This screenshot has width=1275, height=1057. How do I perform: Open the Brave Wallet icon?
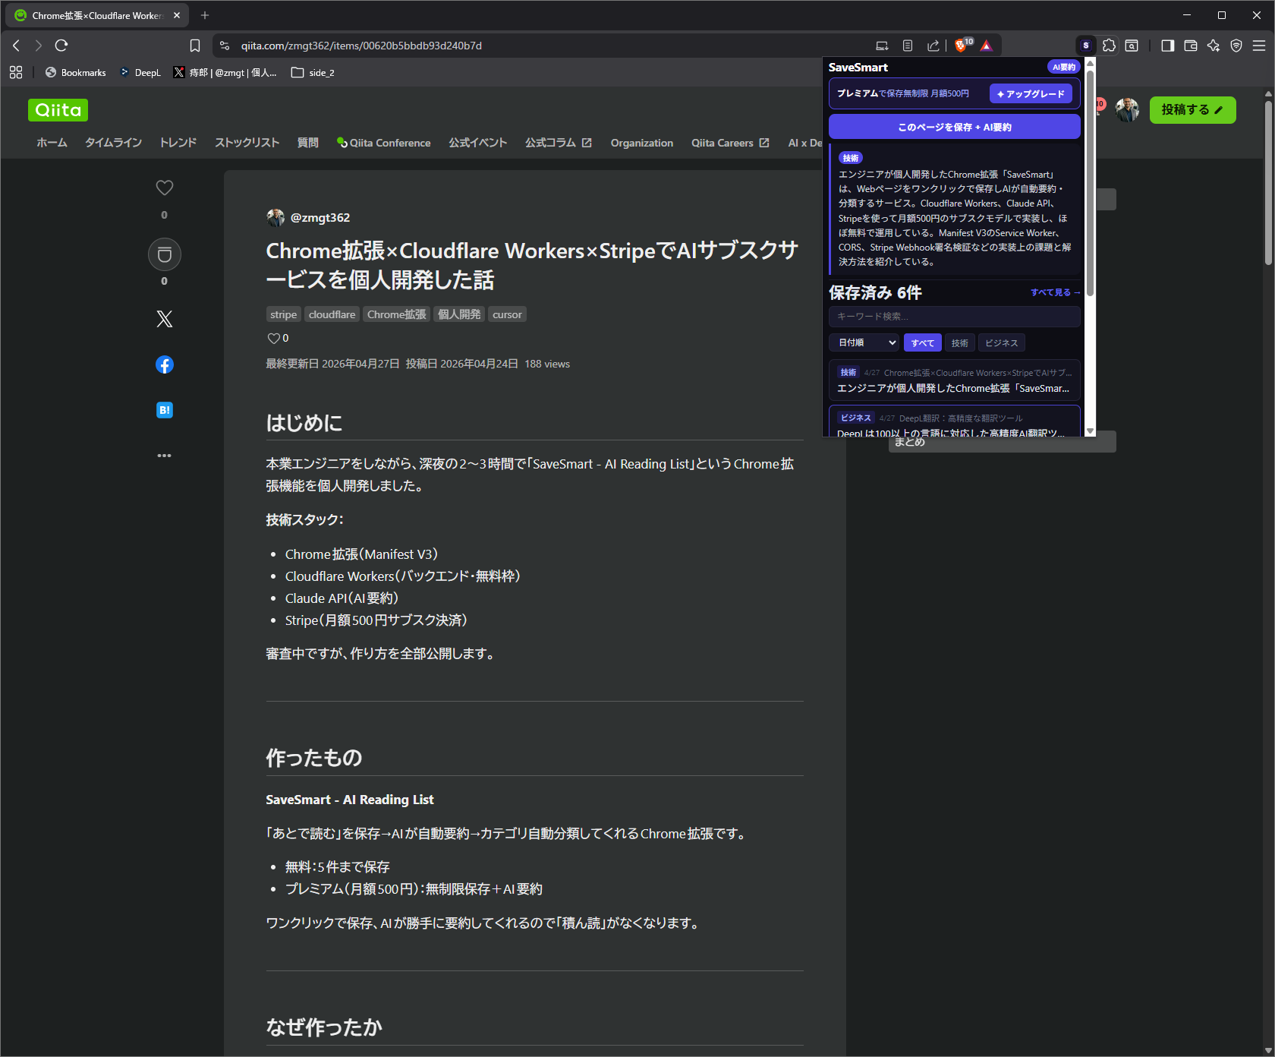(1191, 46)
